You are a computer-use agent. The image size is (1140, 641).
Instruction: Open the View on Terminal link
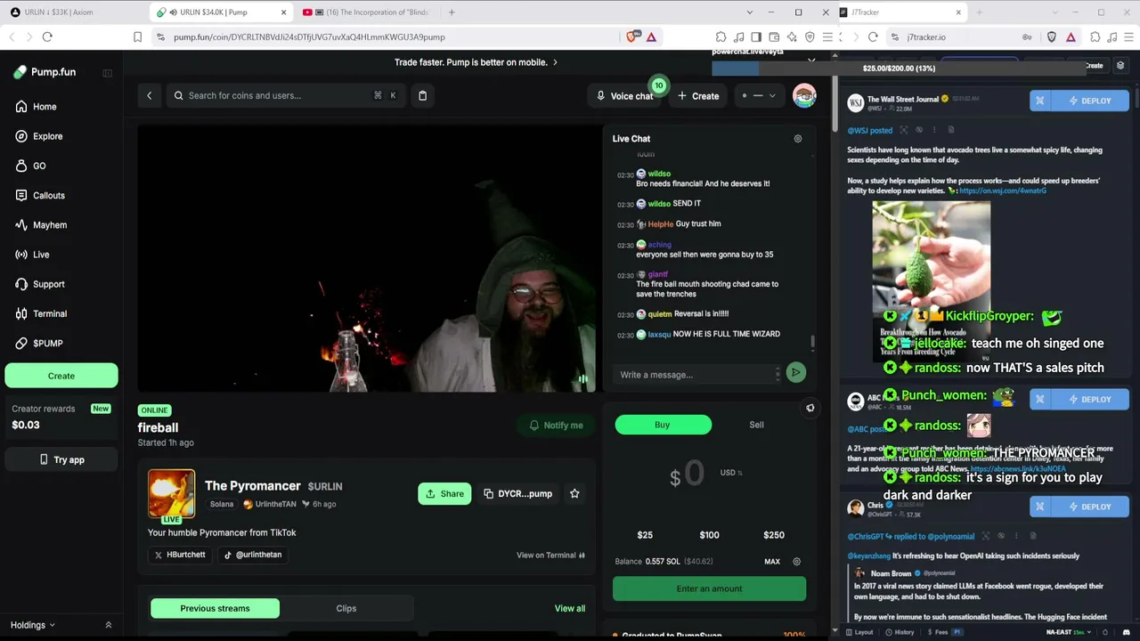pos(550,556)
